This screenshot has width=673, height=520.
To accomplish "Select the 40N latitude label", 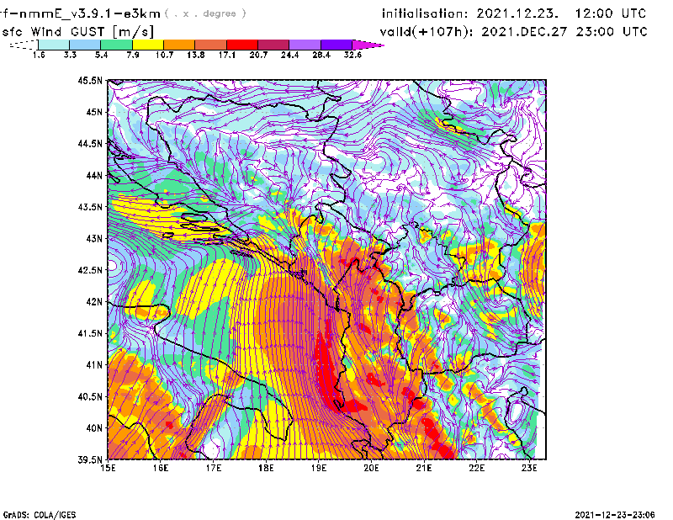I will coord(94,428).
